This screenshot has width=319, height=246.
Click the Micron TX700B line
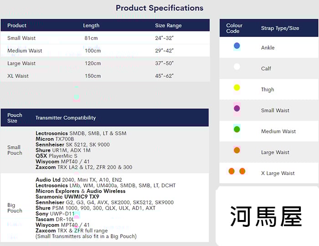tap(55, 139)
